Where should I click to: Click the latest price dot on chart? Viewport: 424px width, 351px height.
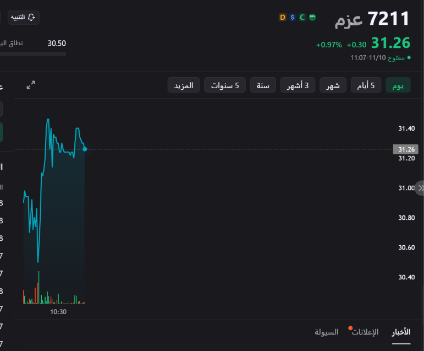coord(85,149)
